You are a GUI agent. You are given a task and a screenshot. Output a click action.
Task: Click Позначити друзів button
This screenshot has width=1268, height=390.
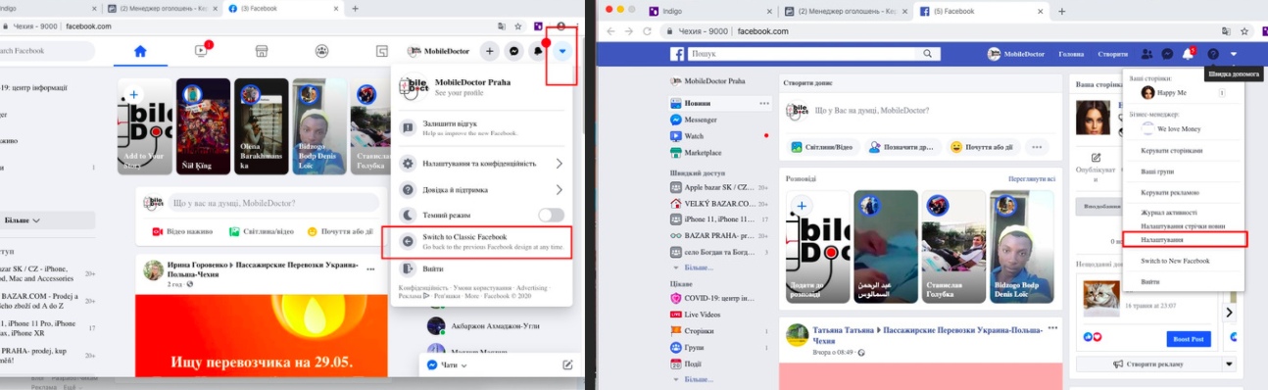click(x=902, y=148)
